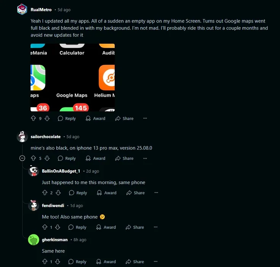The height and width of the screenshot is (267, 280).
Task: Downvote gherkinsman's comment
Action: pos(58,262)
